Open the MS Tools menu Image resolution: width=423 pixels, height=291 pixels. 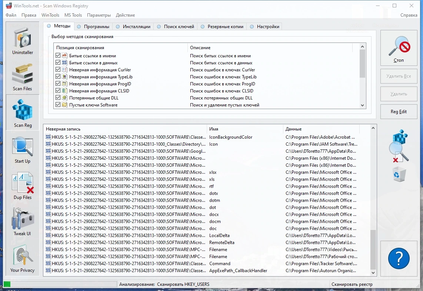coord(73,15)
